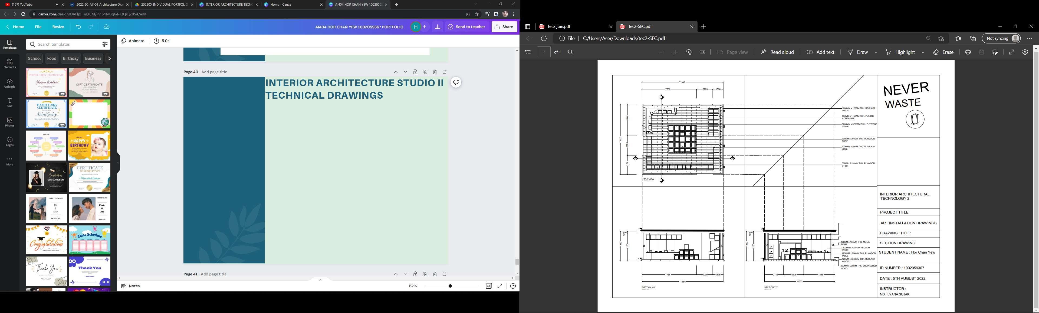The image size is (1039, 313).
Task: Open template search filter options
Action: 105,44
